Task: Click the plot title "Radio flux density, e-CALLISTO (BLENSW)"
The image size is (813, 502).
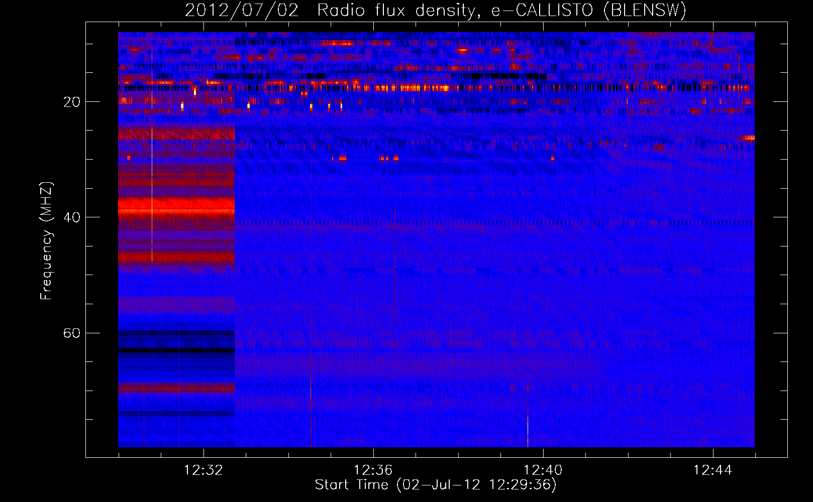Action: click(501, 11)
